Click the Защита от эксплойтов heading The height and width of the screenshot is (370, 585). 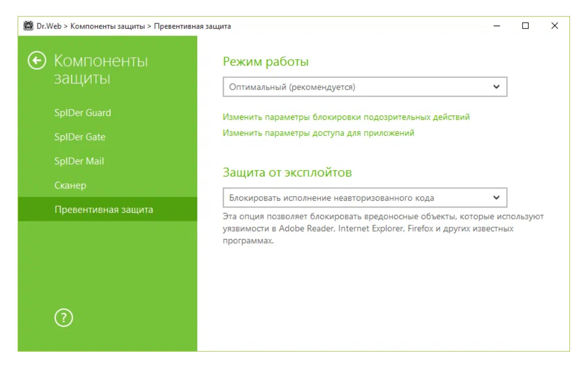(287, 172)
